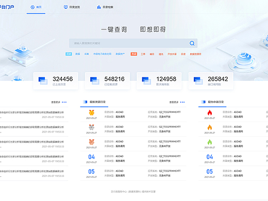Viewport: 268px width, 201px height.
Task: Click the icon beside 124958 statistic
Action: tap(146, 81)
